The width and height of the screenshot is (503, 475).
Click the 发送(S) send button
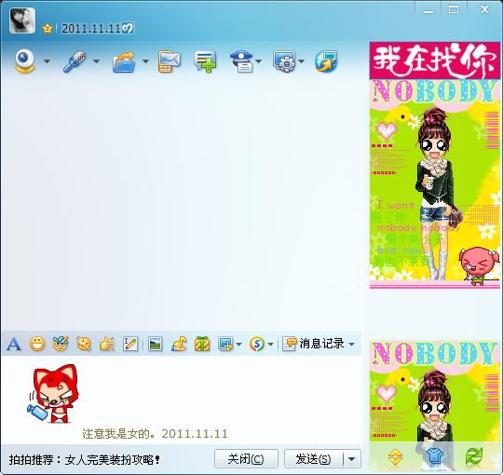pos(313,459)
